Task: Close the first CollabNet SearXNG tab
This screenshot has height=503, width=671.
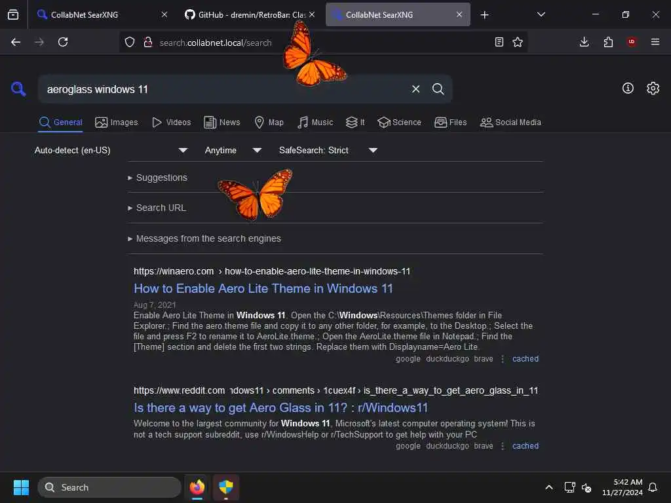Action: coord(164,14)
